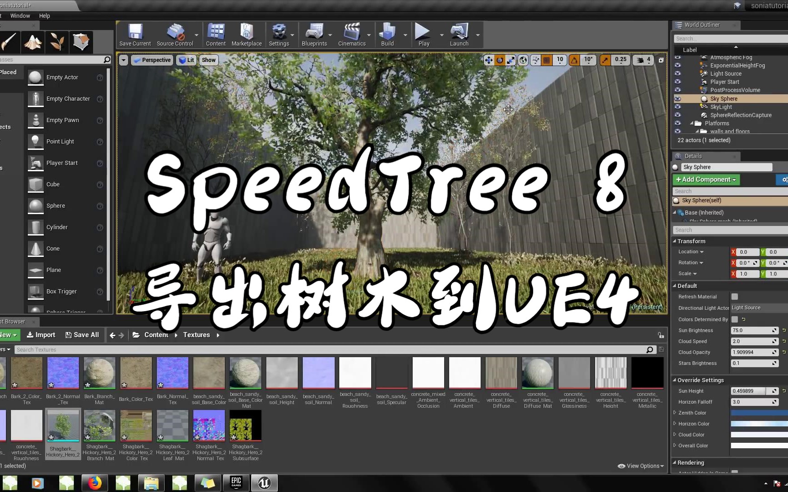Toggle the Refresh checkbox in Default settings

pyautogui.click(x=734, y=297)
